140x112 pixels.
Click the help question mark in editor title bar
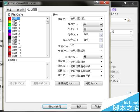(x=97, y=3)
